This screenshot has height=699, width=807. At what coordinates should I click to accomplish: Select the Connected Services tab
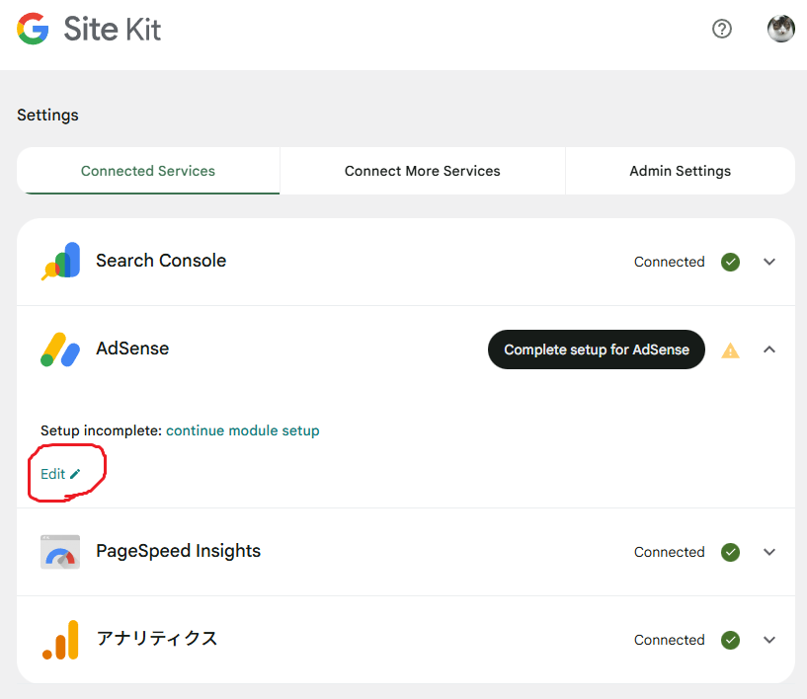[x=148, y=171]
